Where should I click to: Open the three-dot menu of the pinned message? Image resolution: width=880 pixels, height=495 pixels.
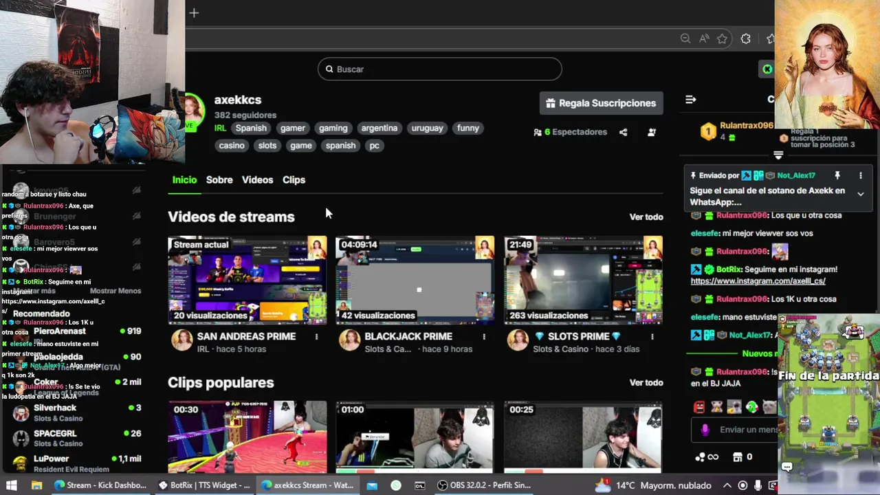860,176
